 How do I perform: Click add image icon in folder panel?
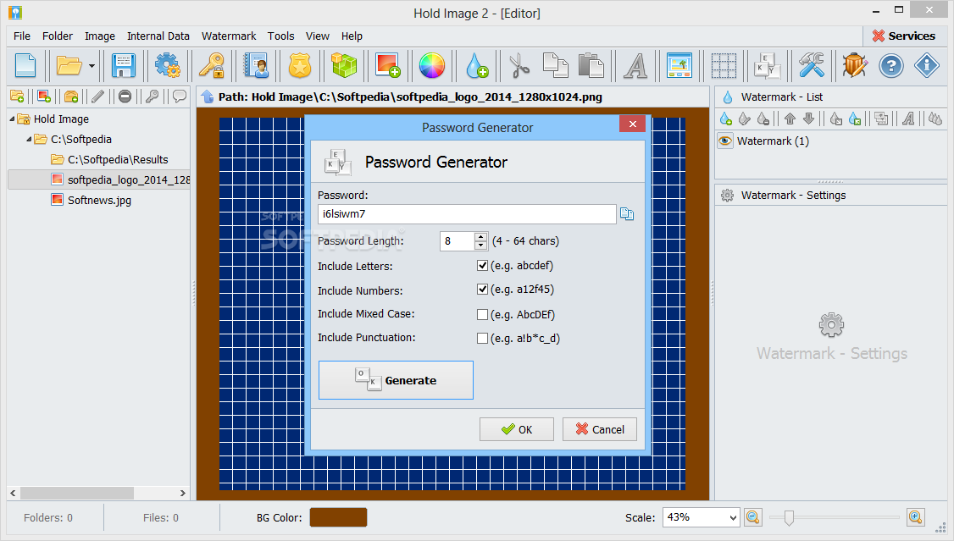pos(44,96)
